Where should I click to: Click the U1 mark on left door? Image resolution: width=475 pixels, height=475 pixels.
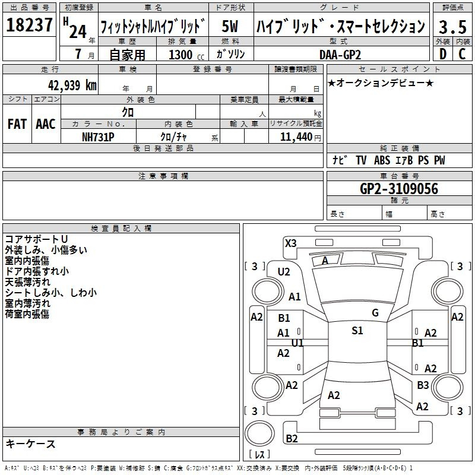pos(297,343)
